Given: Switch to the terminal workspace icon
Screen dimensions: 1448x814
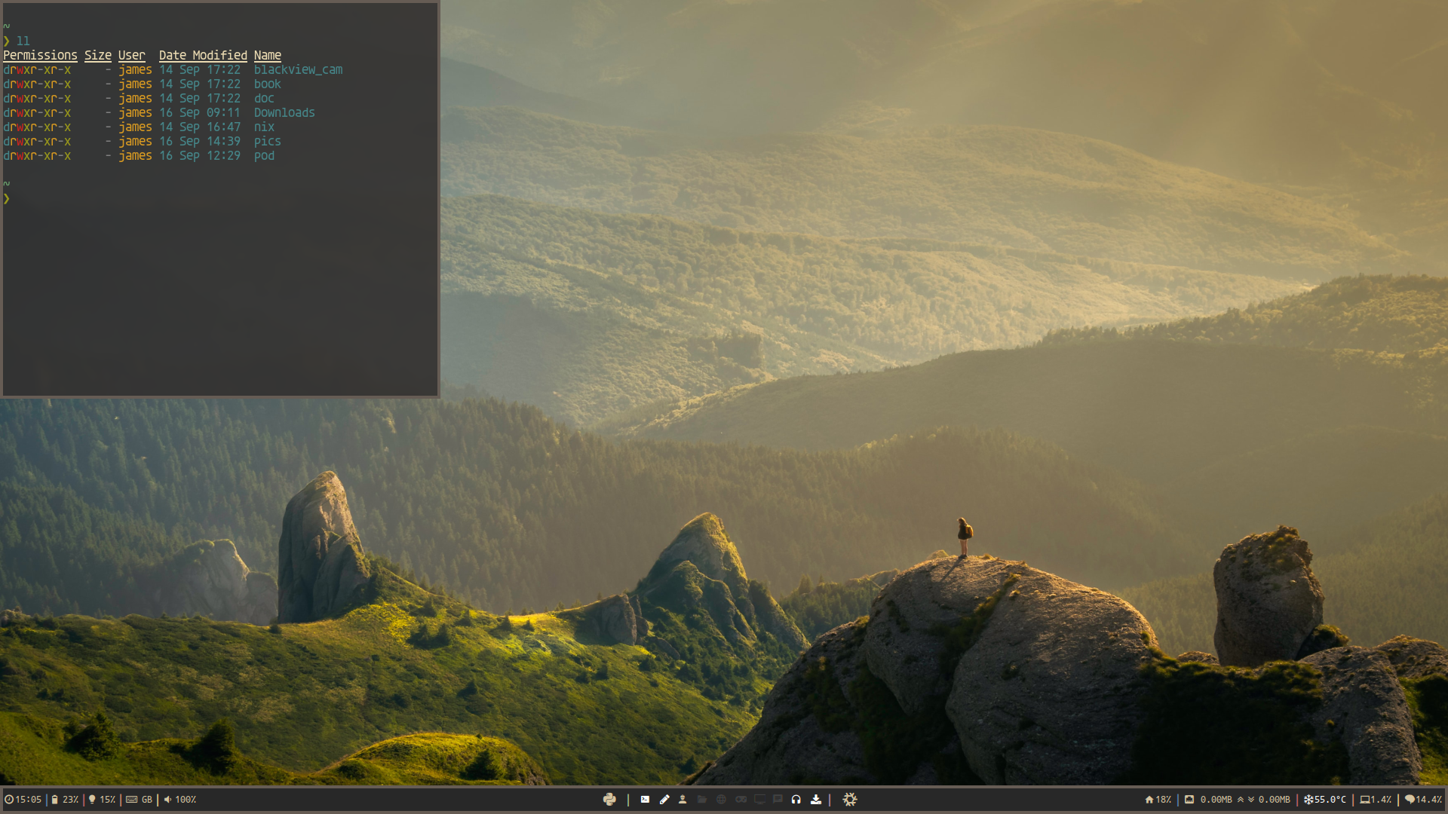Looking at the screenshot, I should pos(645,800).
